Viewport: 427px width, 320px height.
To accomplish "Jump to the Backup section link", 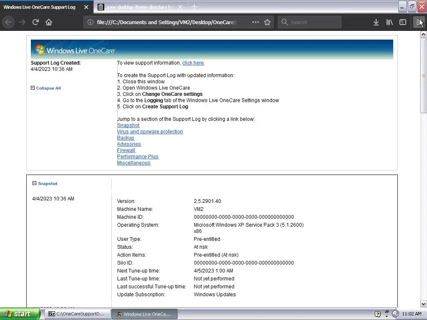I will point(126,138).
